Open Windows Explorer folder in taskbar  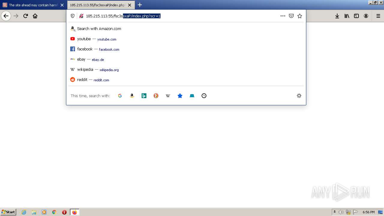pyautogui.click(x=34, y=212)
